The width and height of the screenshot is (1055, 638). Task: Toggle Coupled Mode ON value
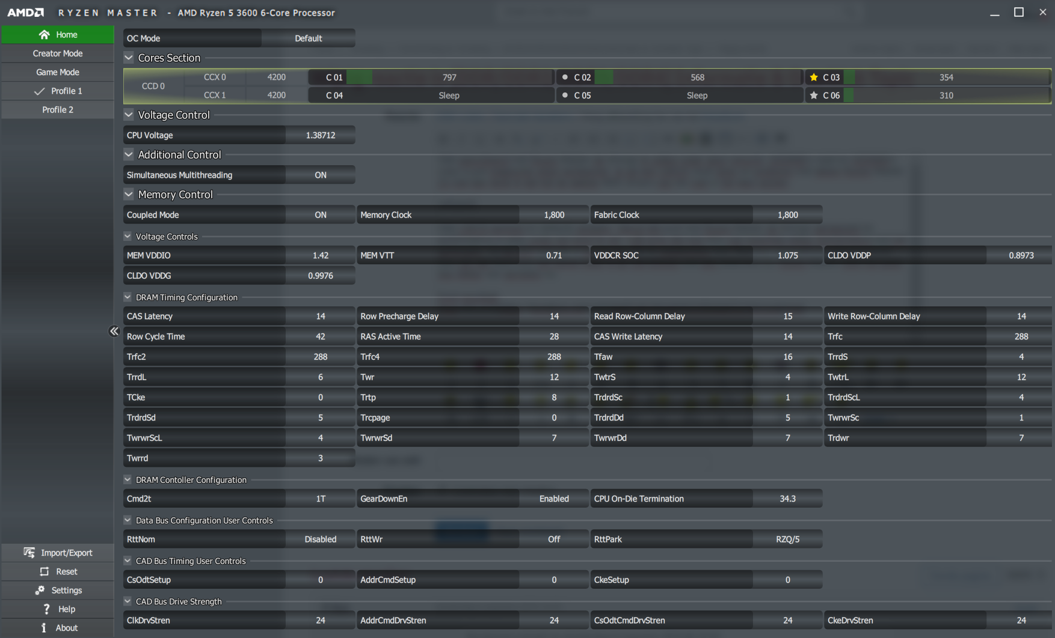click(320, 215)
